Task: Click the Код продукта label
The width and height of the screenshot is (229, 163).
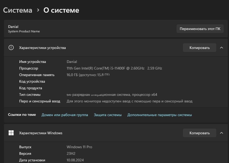Action: click(31, 88)
